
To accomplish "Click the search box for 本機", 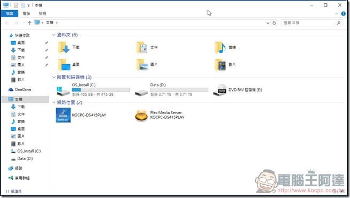I will coord(311,23).
